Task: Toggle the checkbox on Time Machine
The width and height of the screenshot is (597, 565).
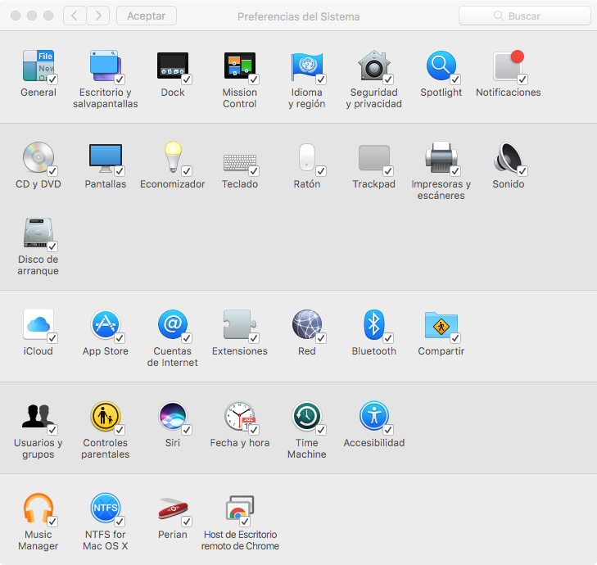Action: tap(320, 430)
